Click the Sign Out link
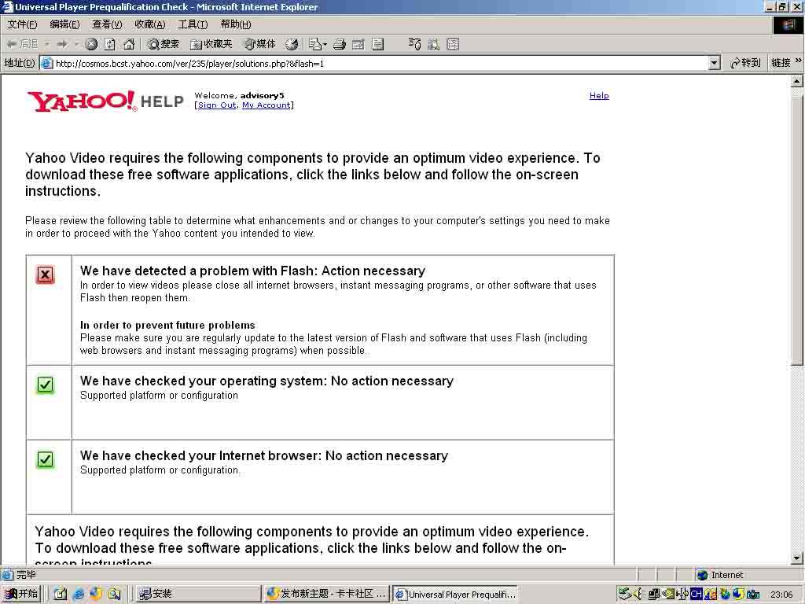The image size is (805, 604). 217,105
